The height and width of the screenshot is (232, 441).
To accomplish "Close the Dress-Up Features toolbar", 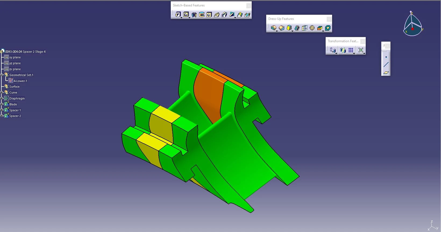I will (329, 19).
